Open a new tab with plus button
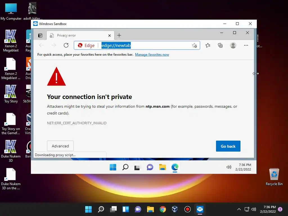 (x=119, y=35)
